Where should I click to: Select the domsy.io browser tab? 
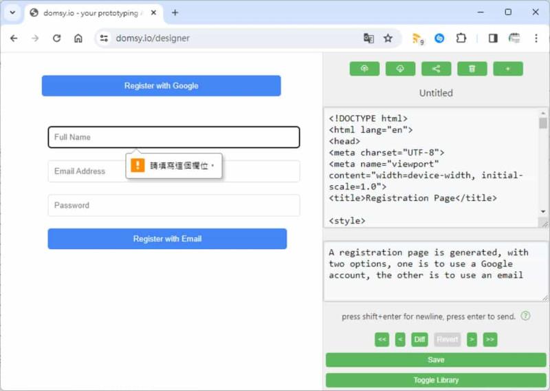click(x=93, y=13)
